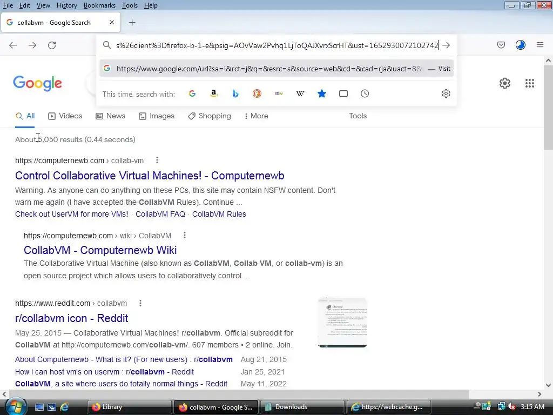This screenshot has height=415, width=553.
Task: Search this time with DuckDuckGo icon
Action: point(257,93)
